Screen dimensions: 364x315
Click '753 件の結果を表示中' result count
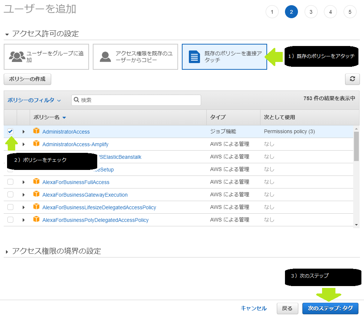pos(329,98)
